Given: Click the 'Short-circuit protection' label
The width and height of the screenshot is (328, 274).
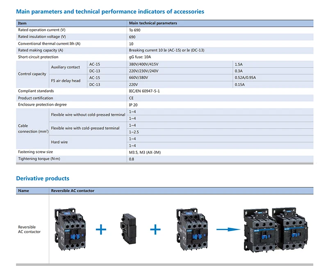Looking at the screenshot, I should pyautogui.click(x=38, y=57).
